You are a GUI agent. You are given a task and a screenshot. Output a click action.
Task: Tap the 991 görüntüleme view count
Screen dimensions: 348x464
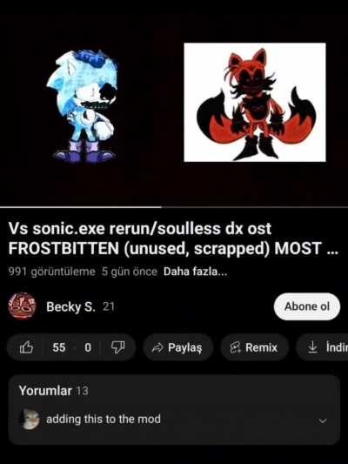point(52,272)
